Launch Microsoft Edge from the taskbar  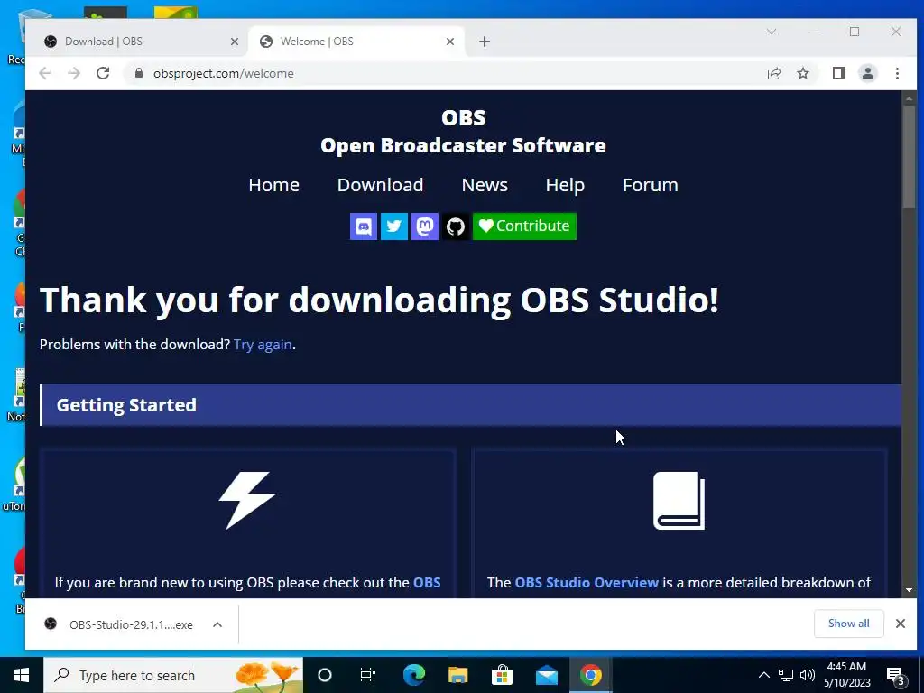pyautogui.click(x=413, y=675)
